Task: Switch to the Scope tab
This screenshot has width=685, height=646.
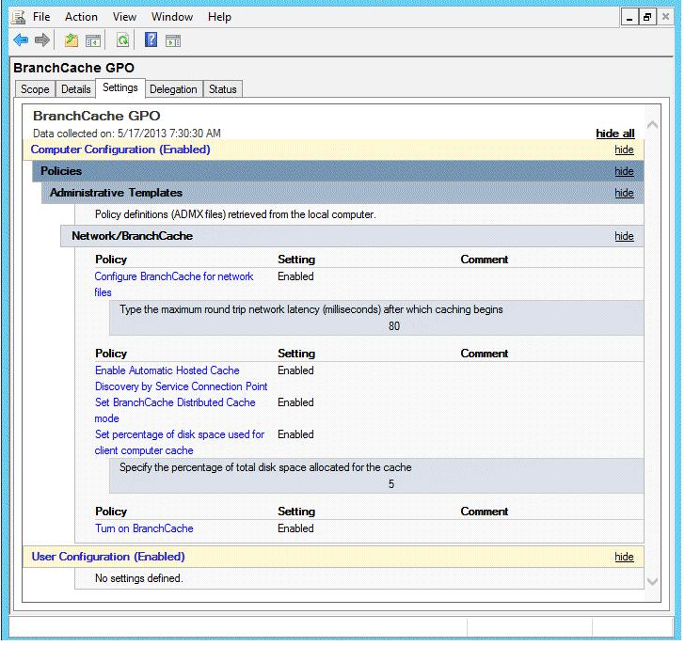Action: click(x=35, y=89)
